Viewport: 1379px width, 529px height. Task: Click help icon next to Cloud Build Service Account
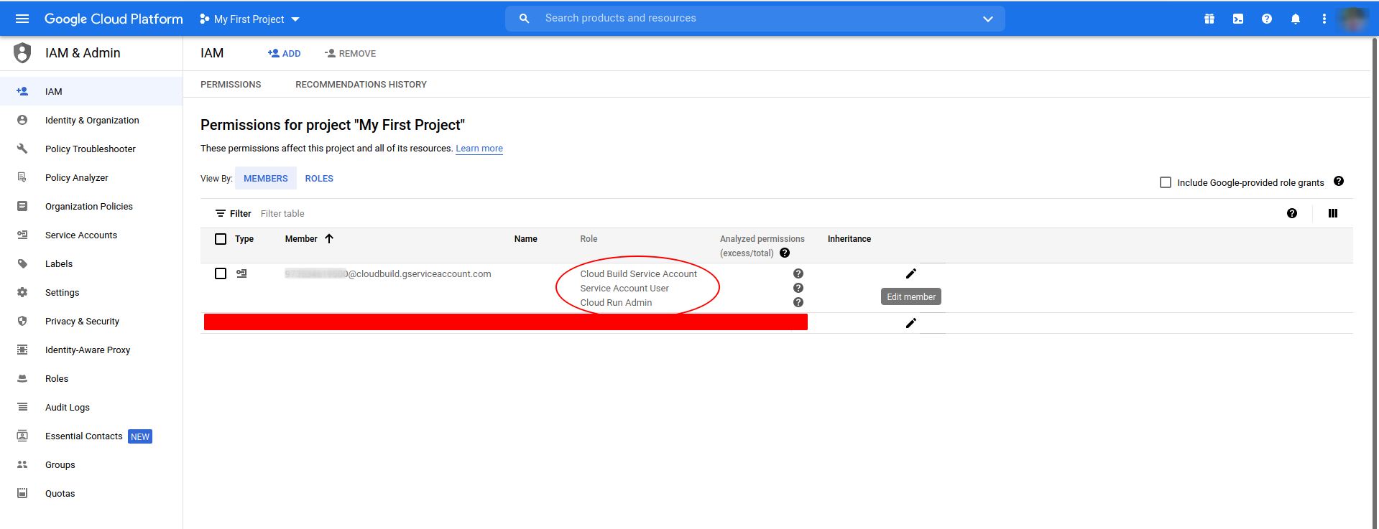pos(798,273)
